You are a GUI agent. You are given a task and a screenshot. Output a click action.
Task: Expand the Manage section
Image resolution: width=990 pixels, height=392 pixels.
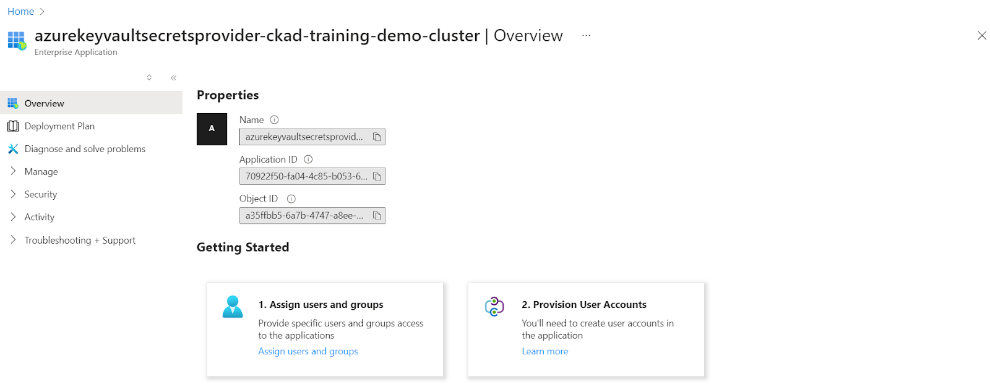(x=13, y=171)
